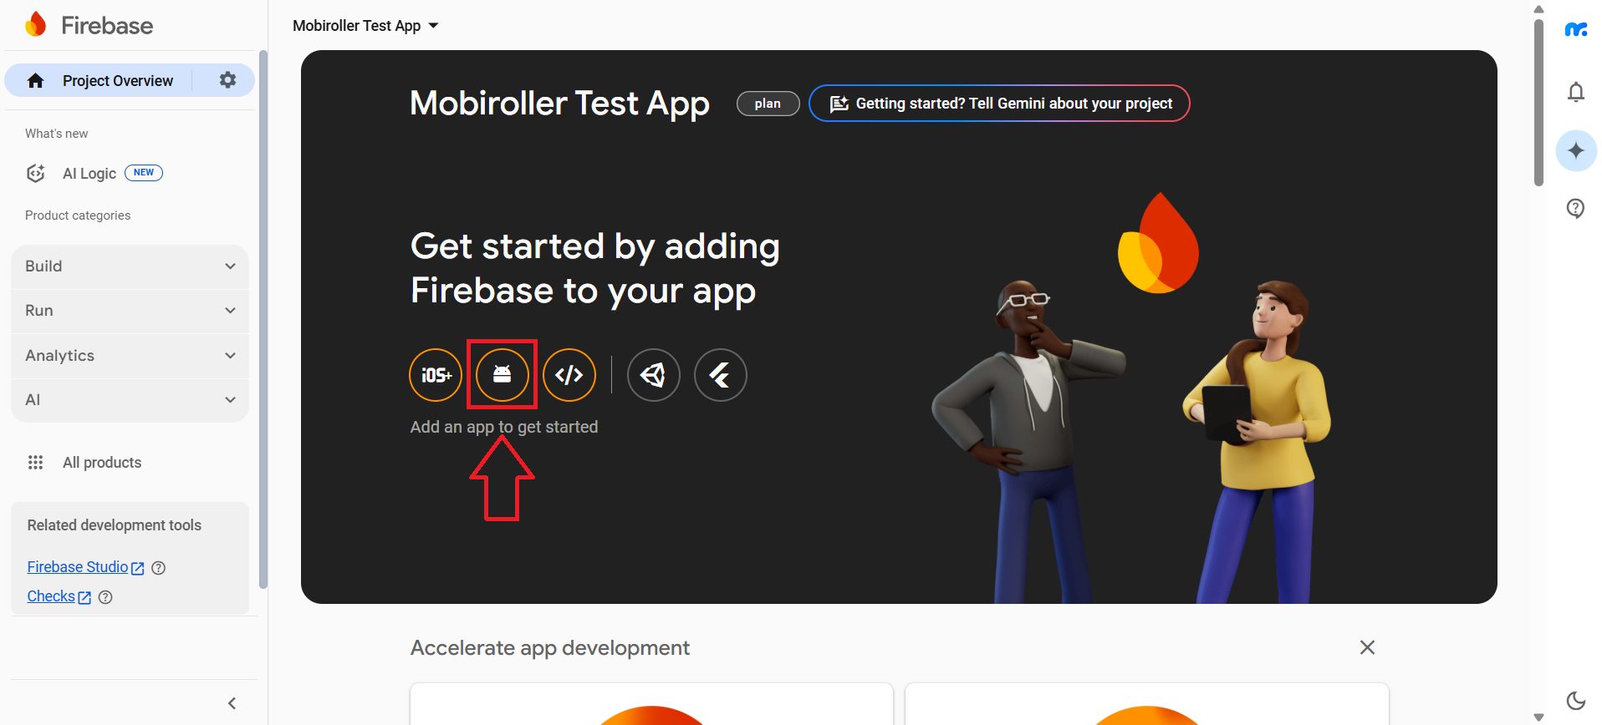Open Mobiroller Test App project dropdown
The width and height of the screenshot is (1602, 725).
coord(365,26)
